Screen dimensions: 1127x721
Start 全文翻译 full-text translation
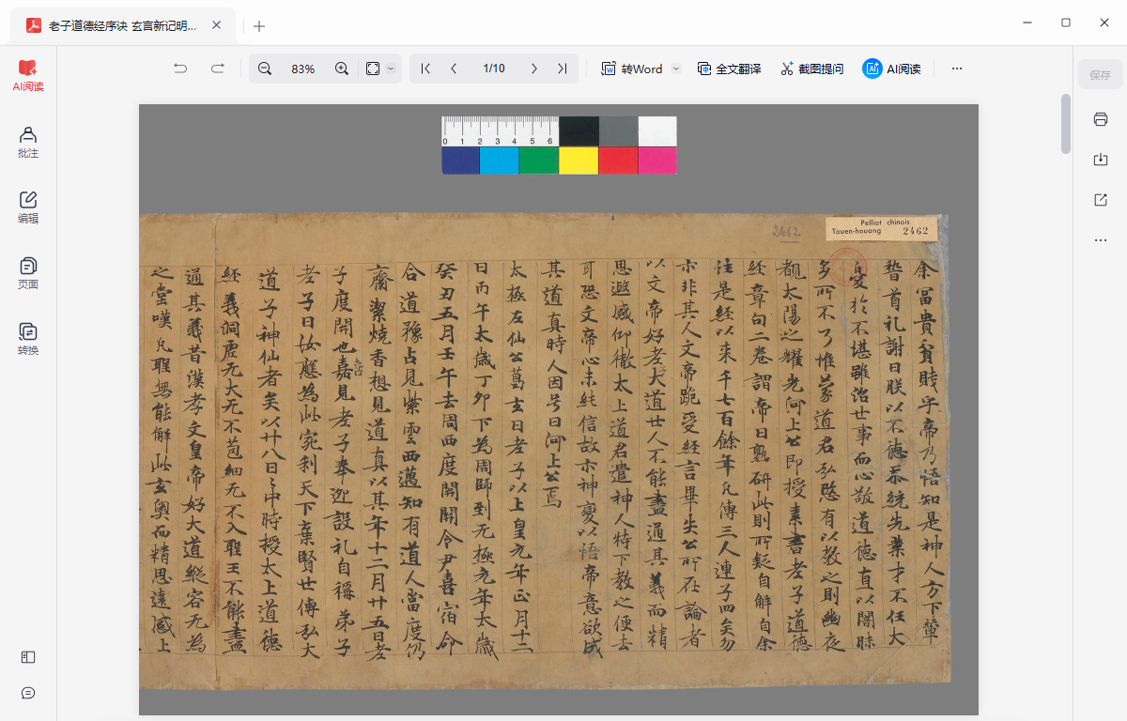click(729, 69)
